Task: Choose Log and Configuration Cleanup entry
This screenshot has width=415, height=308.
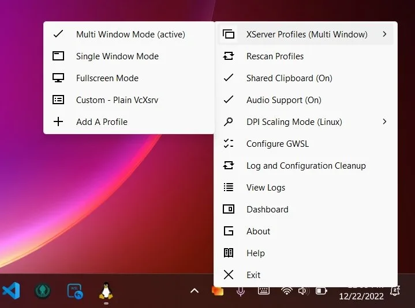Action: 306,165
